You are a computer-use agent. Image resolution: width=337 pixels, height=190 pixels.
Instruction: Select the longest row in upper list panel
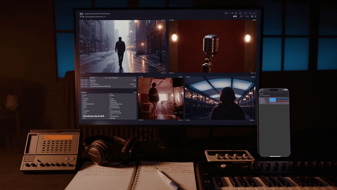click(109, 86)
